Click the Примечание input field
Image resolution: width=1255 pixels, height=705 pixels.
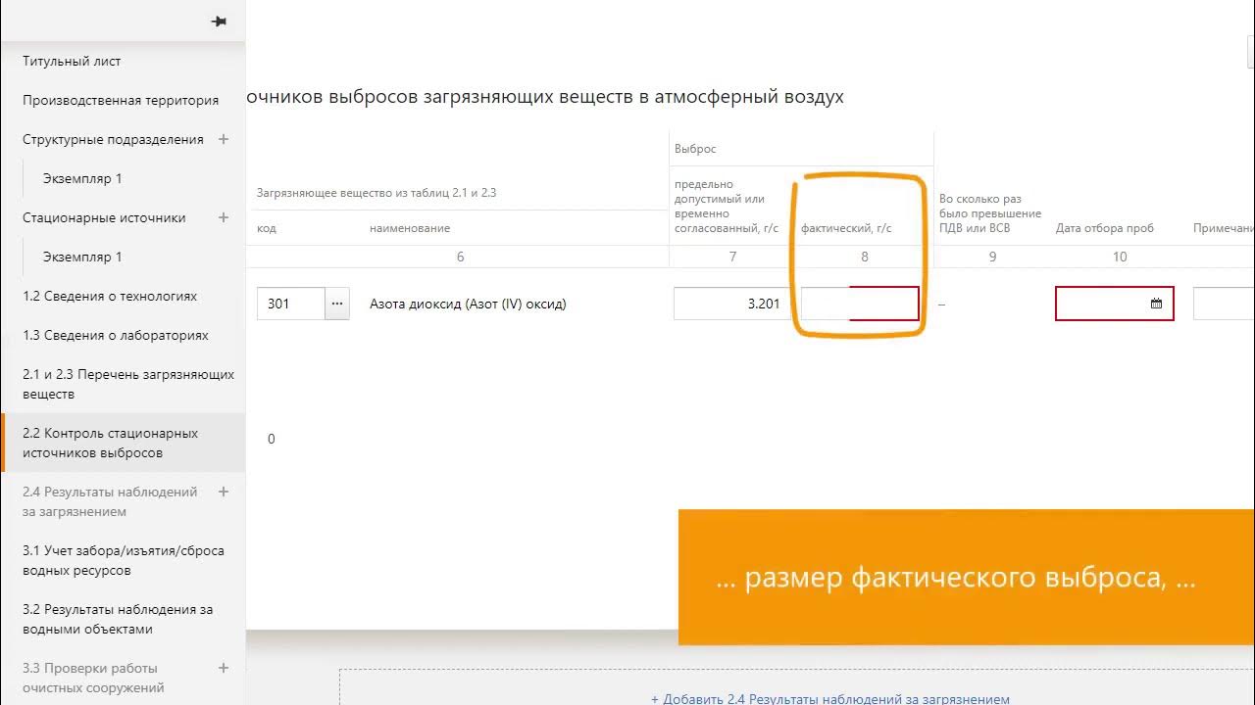click(1224, 304)
